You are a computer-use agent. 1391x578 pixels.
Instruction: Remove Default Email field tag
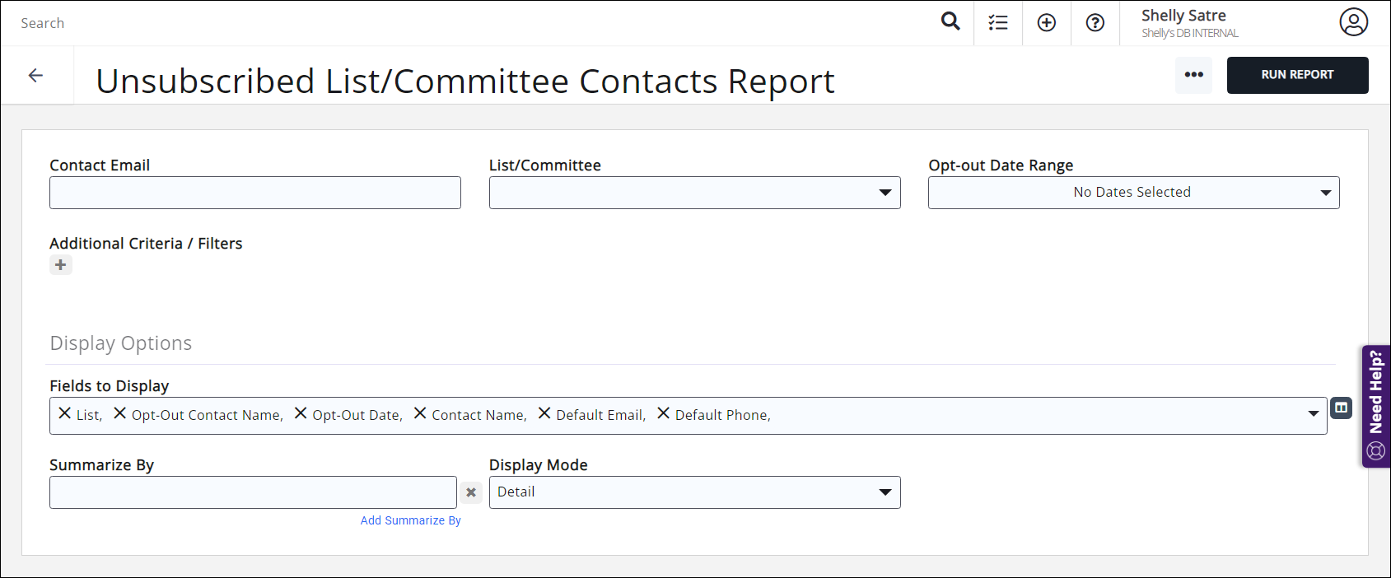544,413
